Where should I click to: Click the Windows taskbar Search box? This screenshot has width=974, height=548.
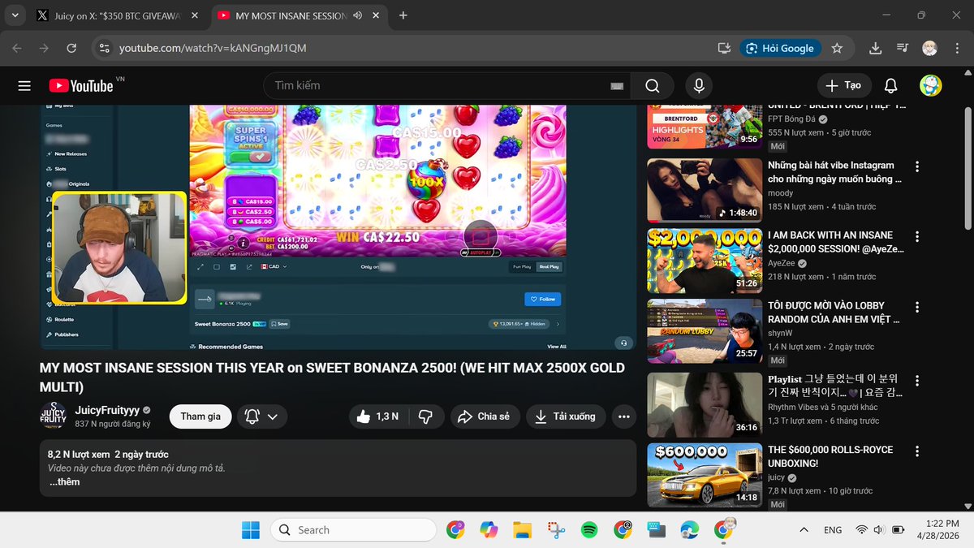point(354,530)
